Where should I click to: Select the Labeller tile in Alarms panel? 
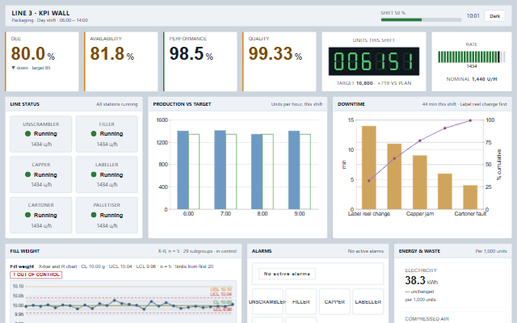pyautogui.click(x=368, y=301)
